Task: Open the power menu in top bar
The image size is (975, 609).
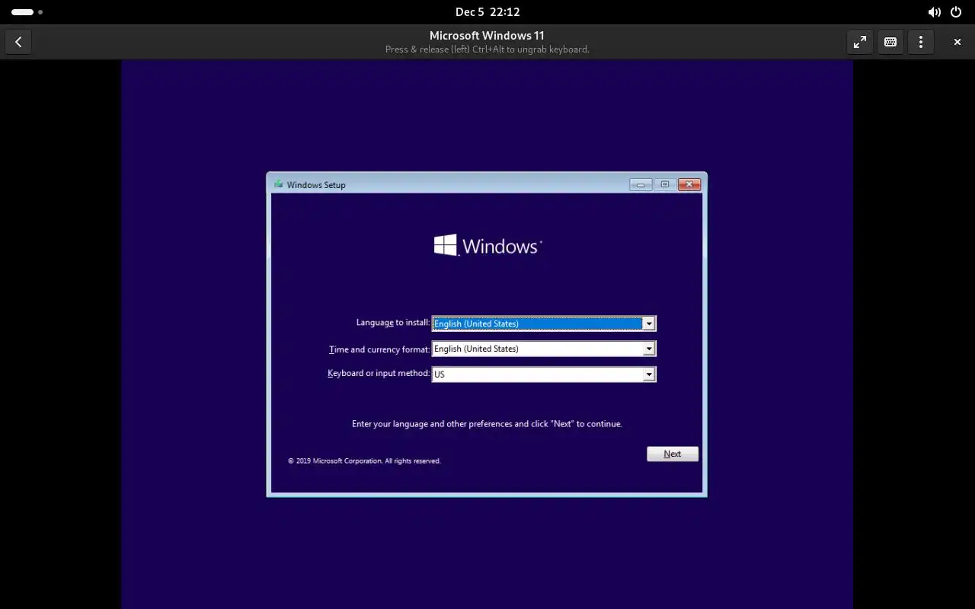Action: click(x=956, y=12)
